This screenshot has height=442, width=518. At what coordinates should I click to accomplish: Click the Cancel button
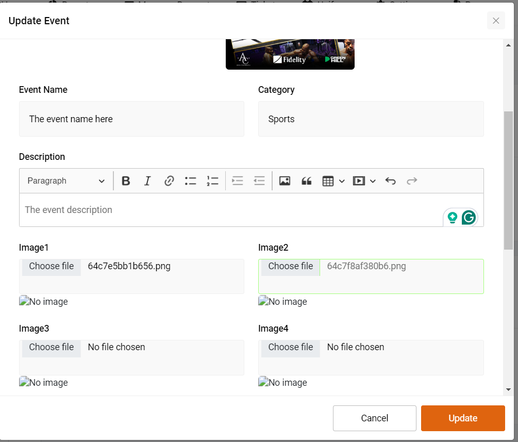[x=375, y=418]
